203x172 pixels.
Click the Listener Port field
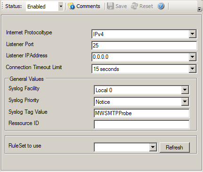click(144, 46)
